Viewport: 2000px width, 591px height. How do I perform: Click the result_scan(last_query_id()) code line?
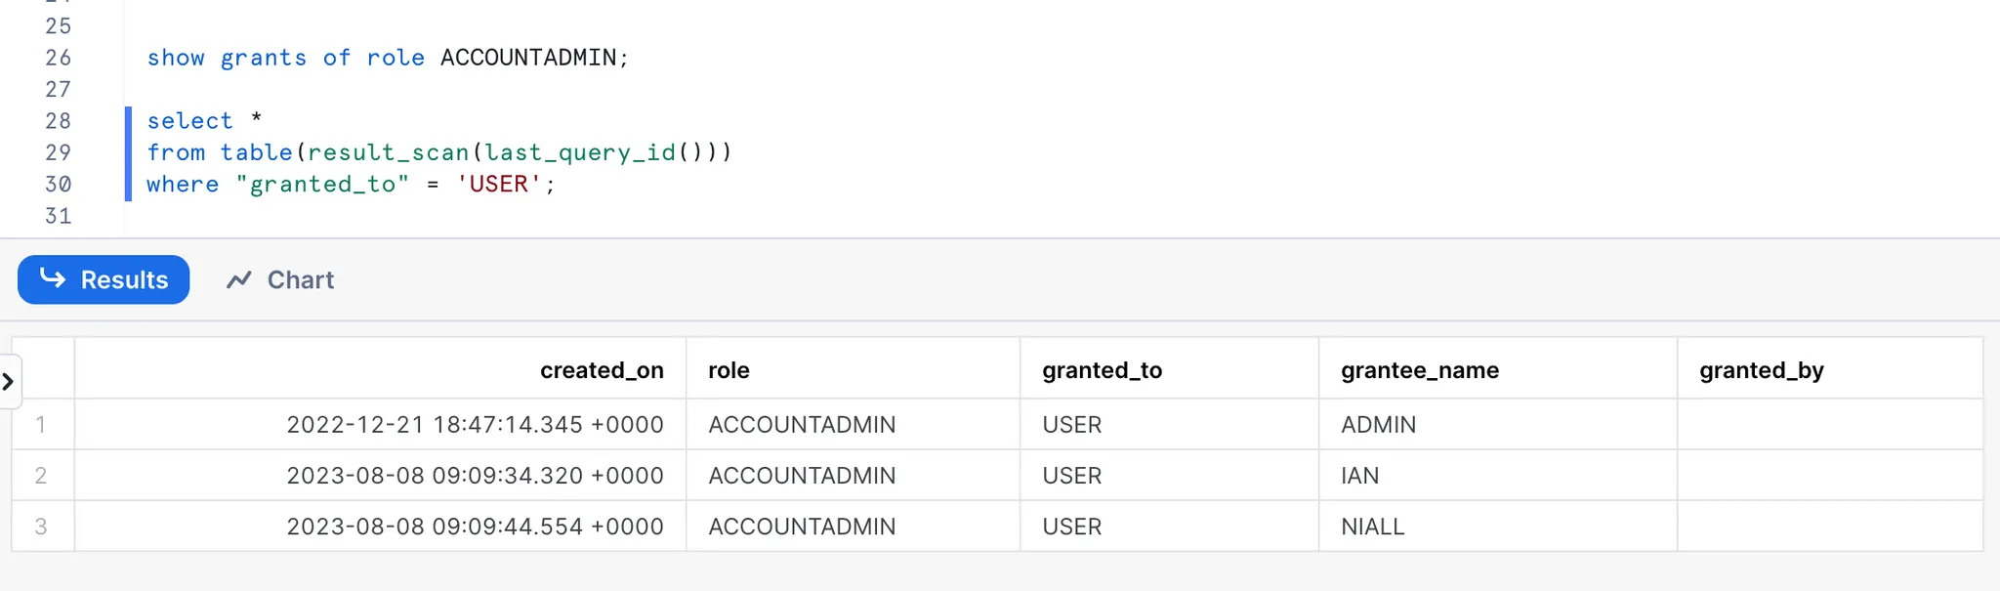[439, 152]
